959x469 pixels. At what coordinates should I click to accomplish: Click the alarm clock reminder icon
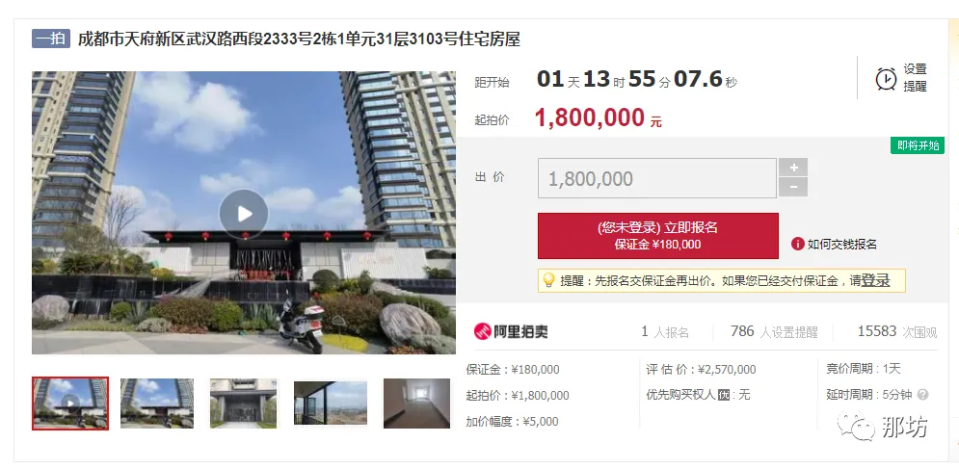click(886, 78)
